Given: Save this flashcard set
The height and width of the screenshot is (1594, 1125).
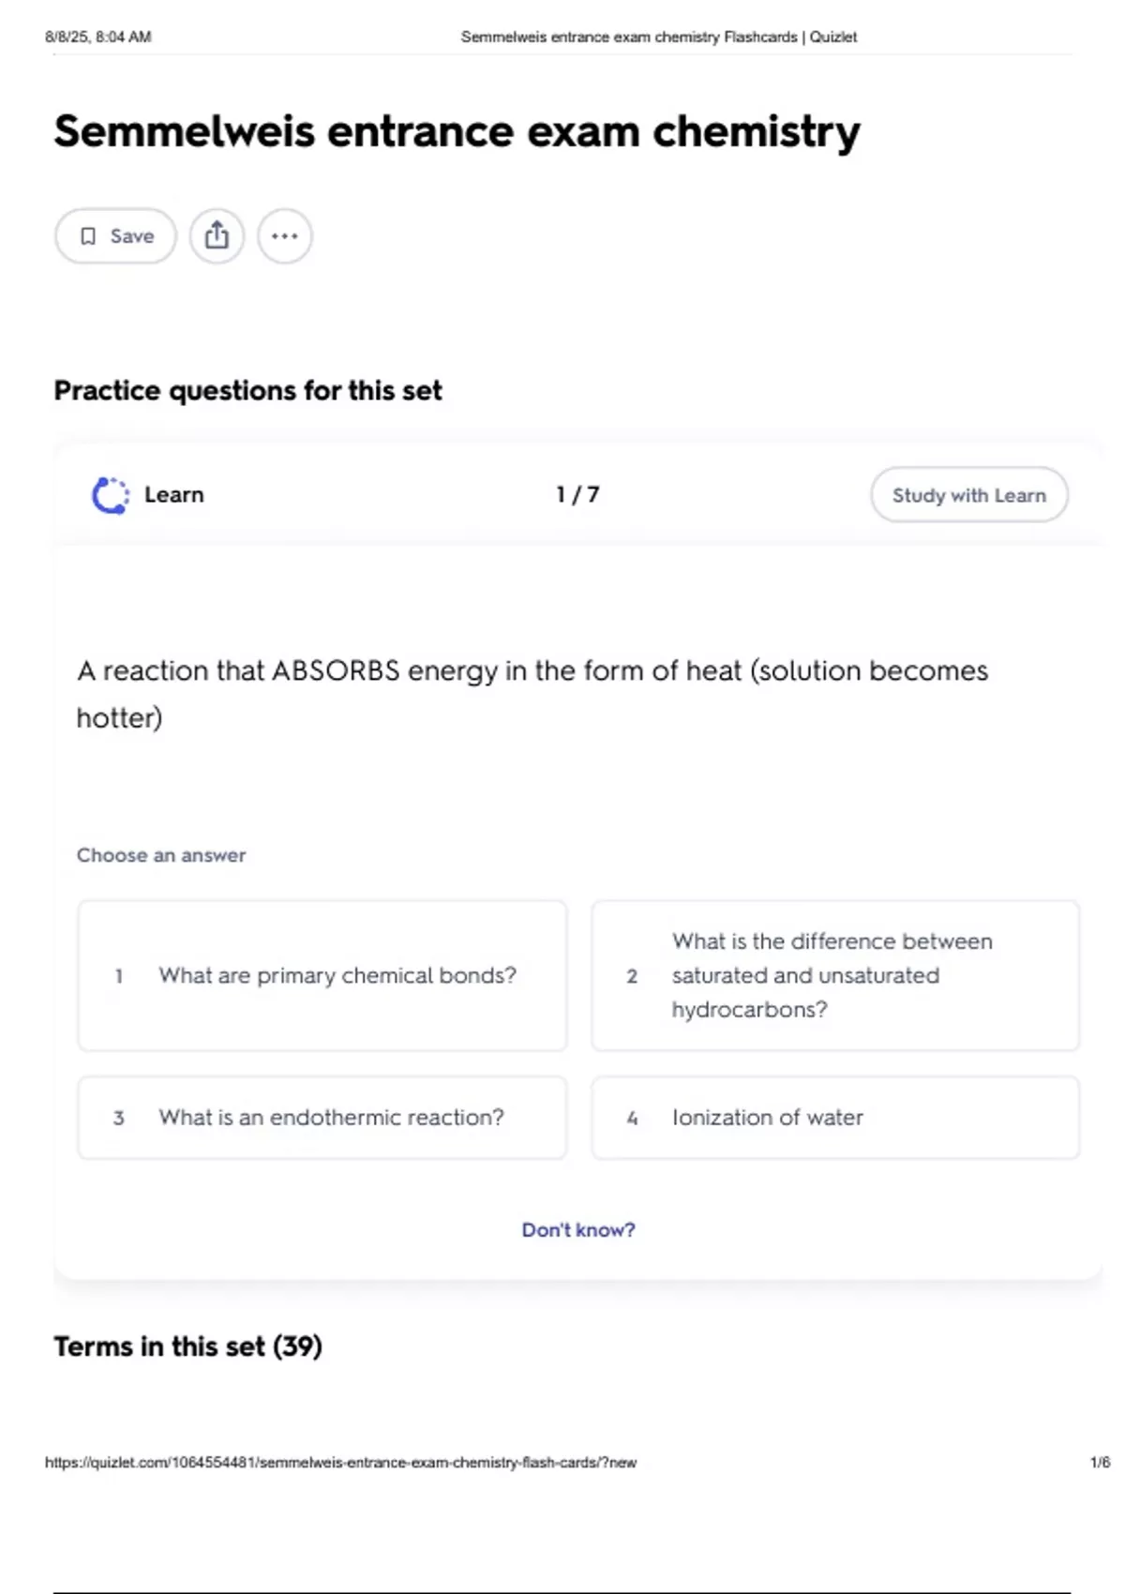Looking at the screenshot, I should [116, 236].
